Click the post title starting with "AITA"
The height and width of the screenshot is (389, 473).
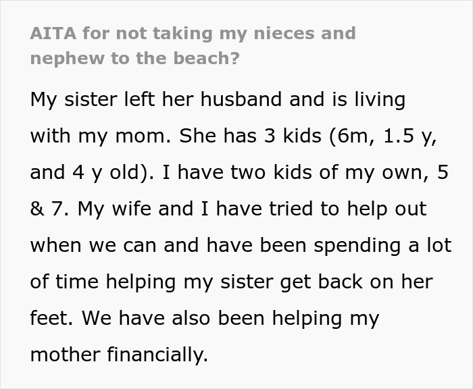[193, 33]
